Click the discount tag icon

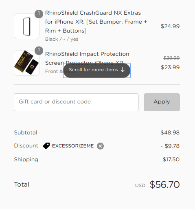click(x=46, y=146)
